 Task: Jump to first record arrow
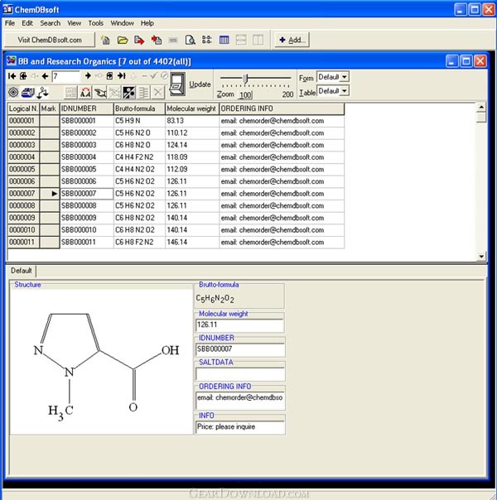pyautogui.click(x=12, y=76)
